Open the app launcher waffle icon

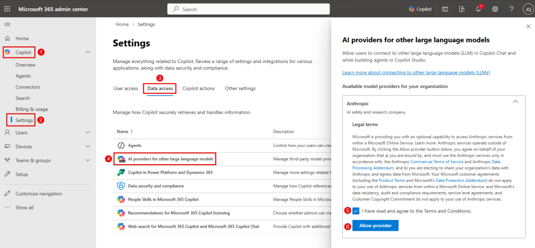7,9
